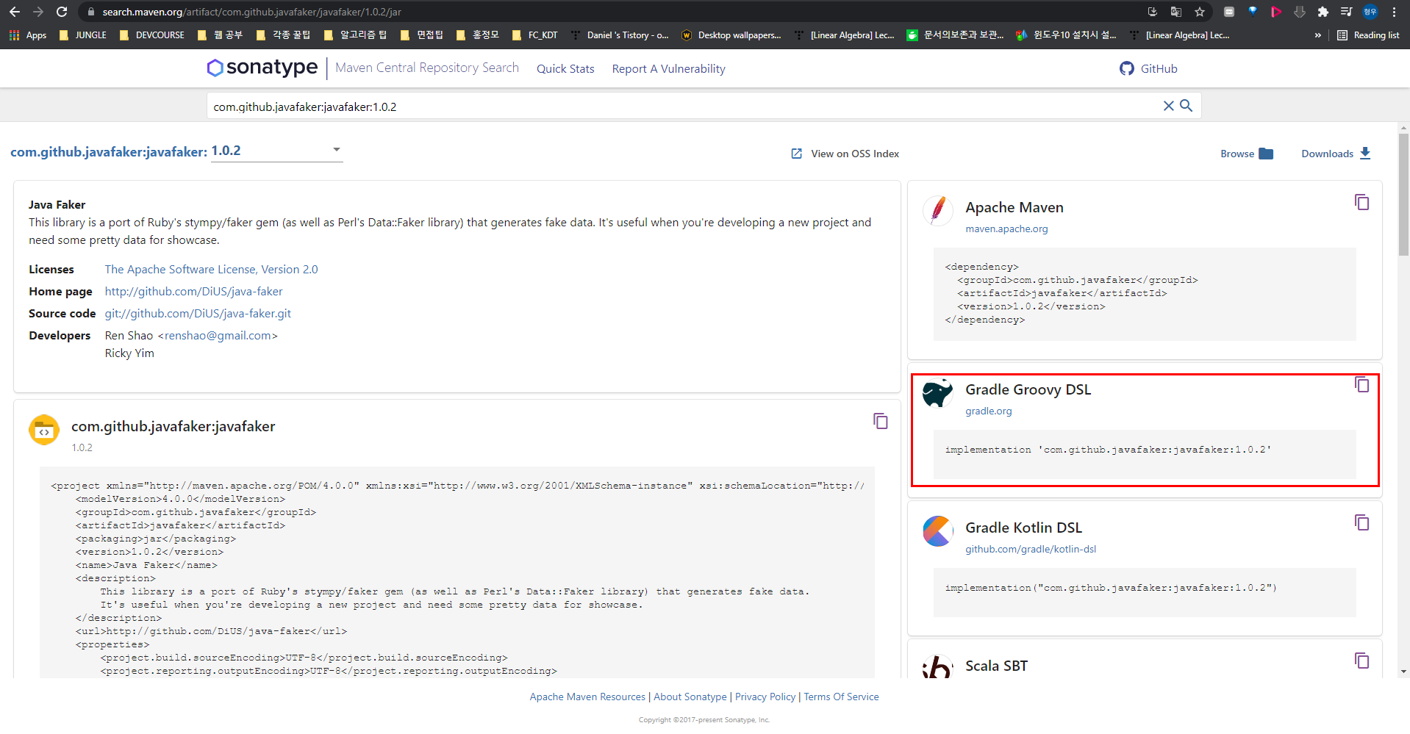The image size is (1410, 734).
Task: Open the Downloads menu
Action: pyautogui.click(x=1336, y=154)
